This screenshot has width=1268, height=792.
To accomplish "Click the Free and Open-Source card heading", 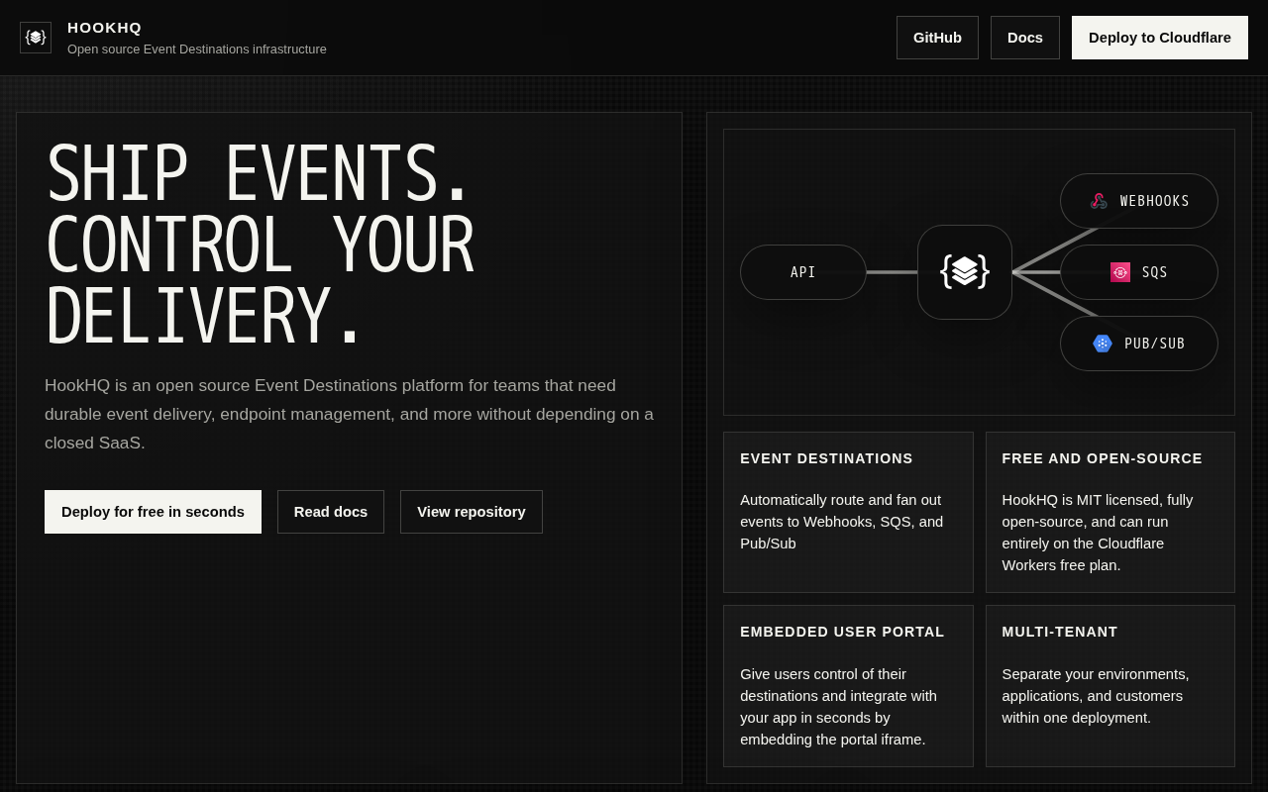I will (x=1102, y=458).
